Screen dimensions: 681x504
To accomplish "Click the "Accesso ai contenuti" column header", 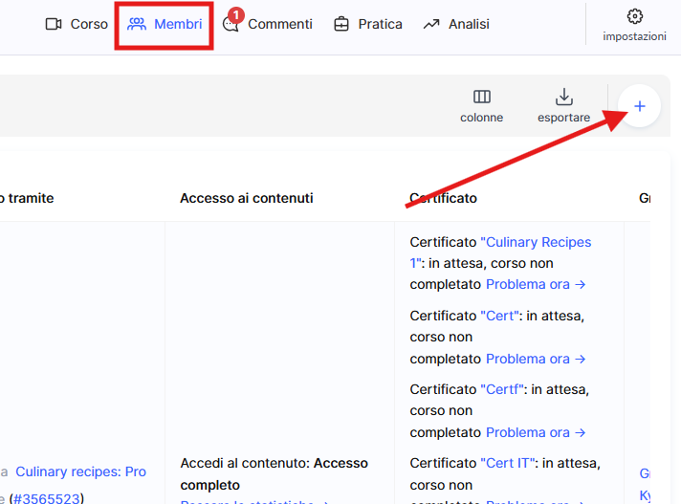I will pyautogui.click(x=246, y=198).
